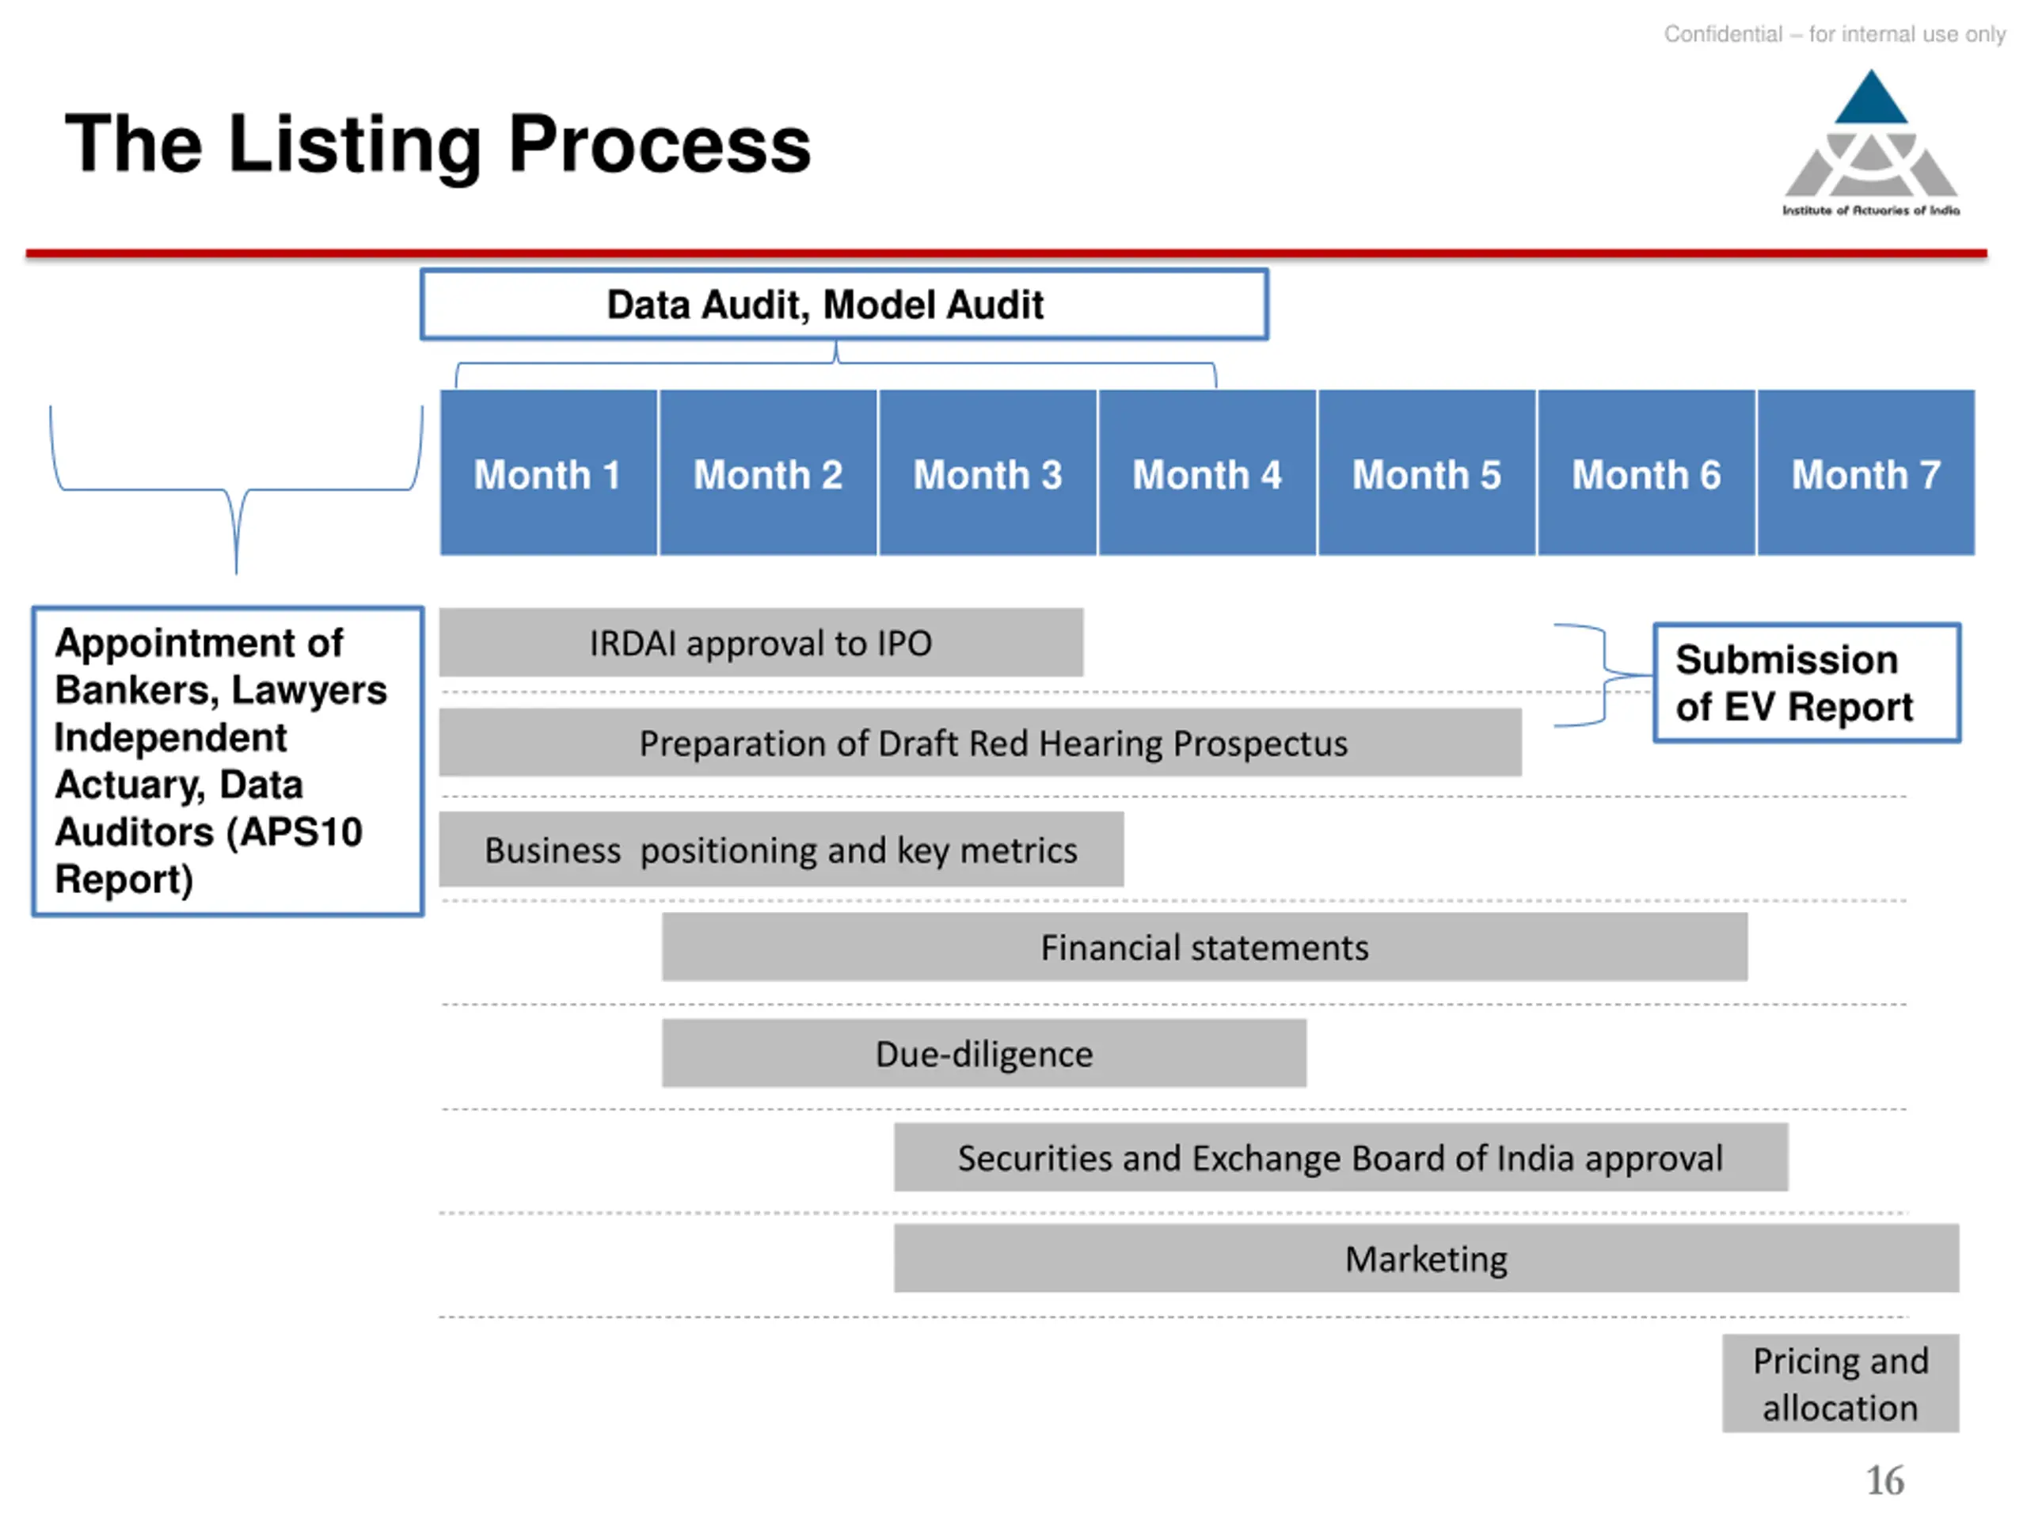Select the Month 6 timeline block
2027x1520 pixels.
tap(1646, 473)
